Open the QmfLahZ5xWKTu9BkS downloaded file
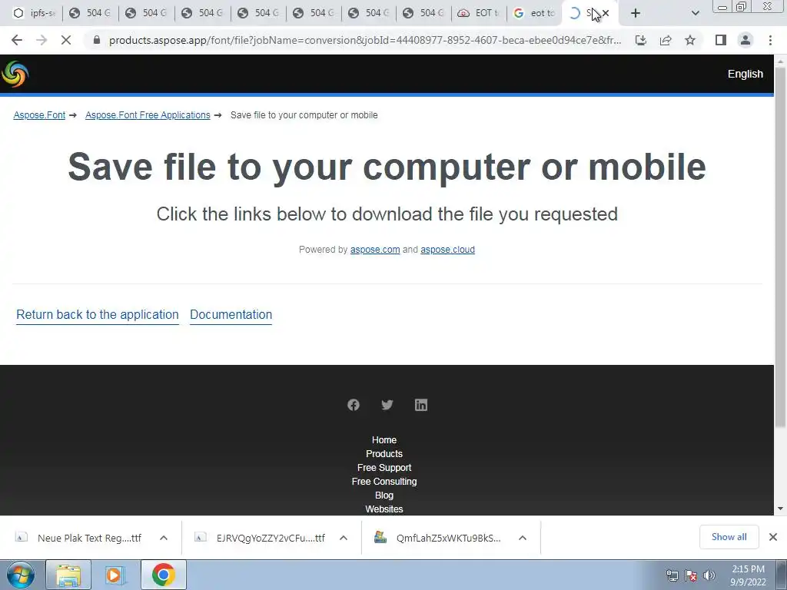787x590 pixels. point(438,538)
